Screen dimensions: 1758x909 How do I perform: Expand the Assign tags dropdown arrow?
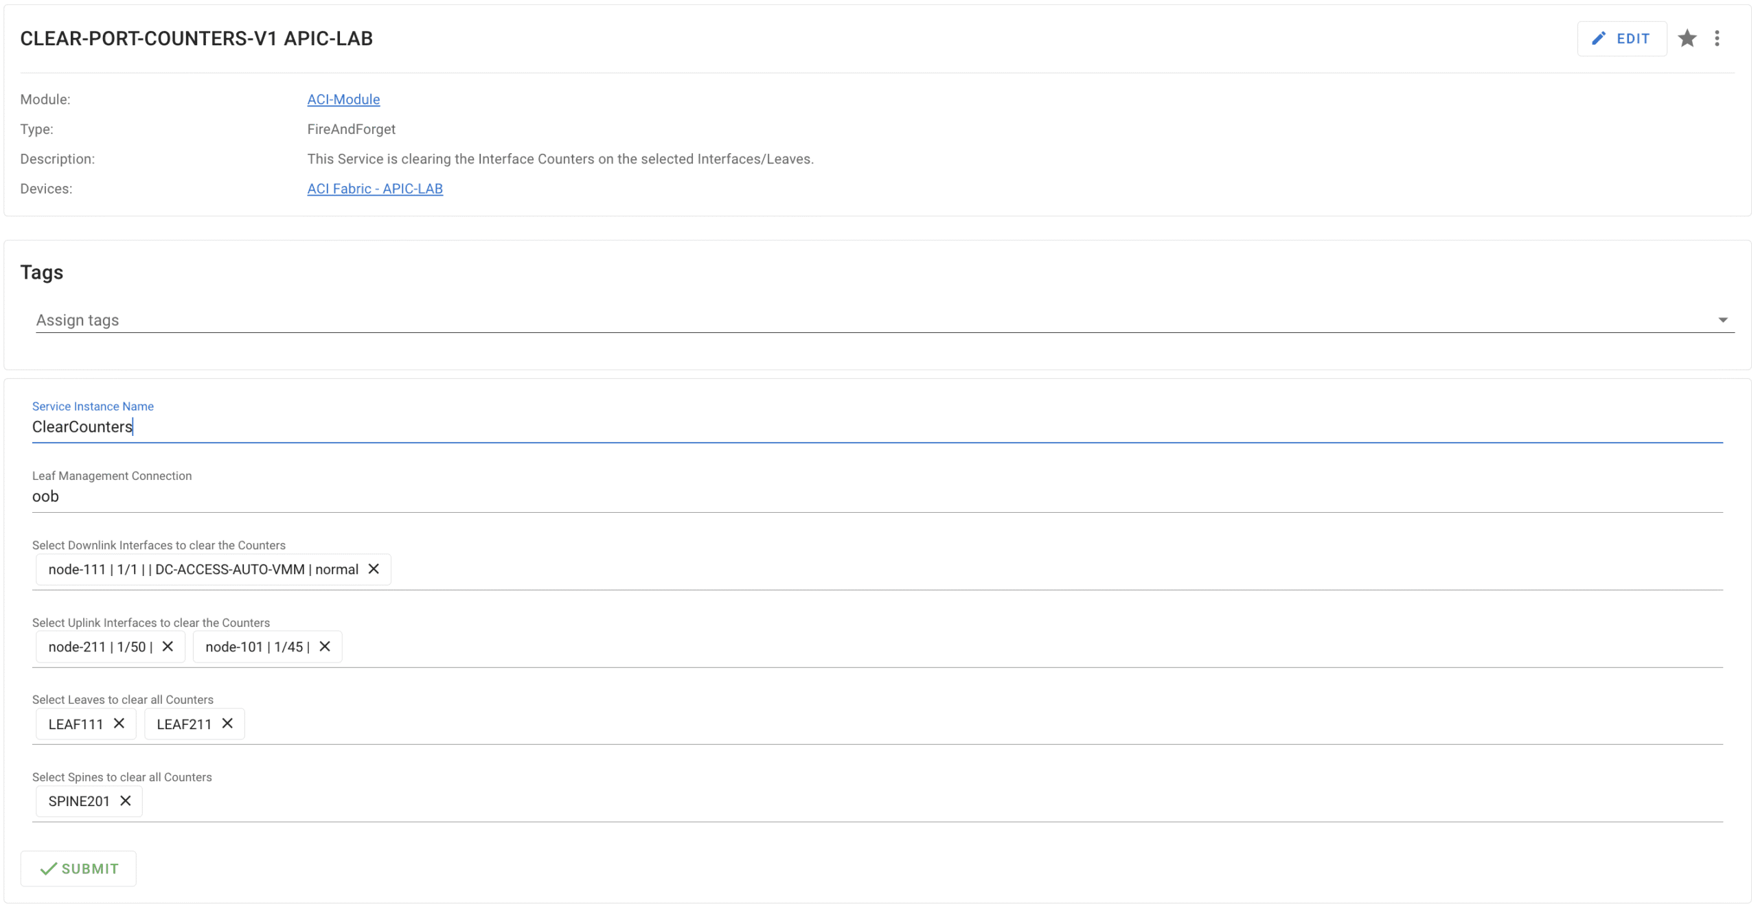tap(1722, 320)
